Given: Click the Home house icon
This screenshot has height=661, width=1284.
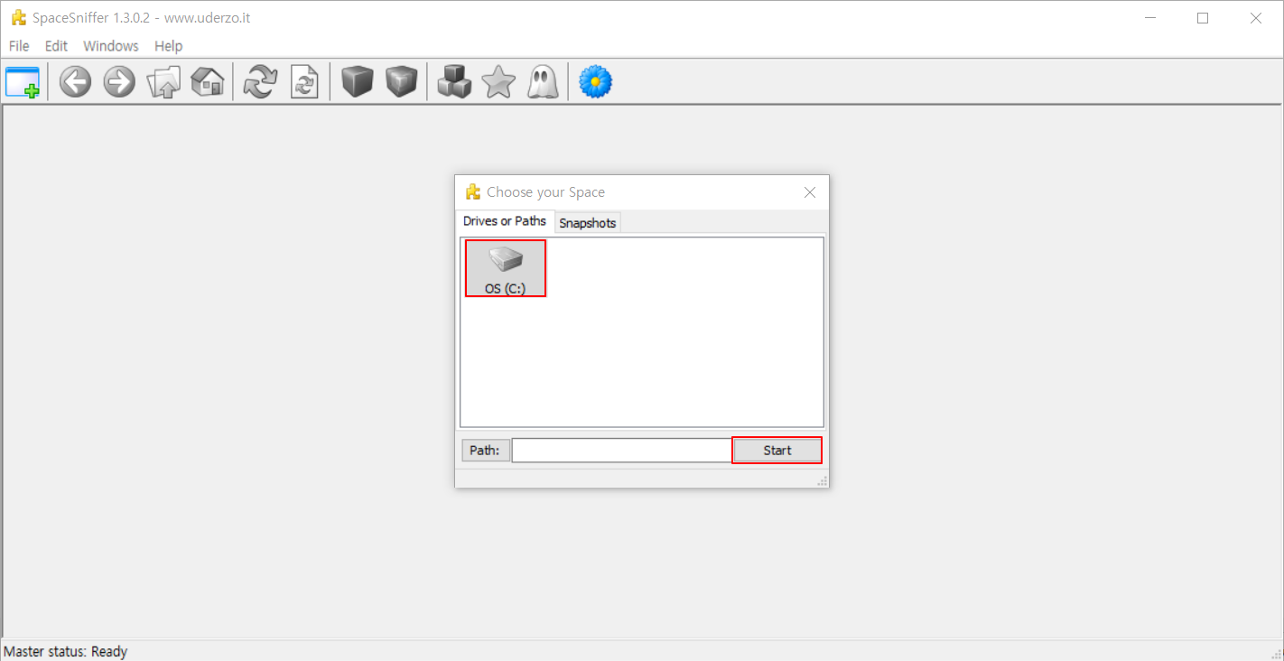Looking at the screenshot, I should 208,82.
